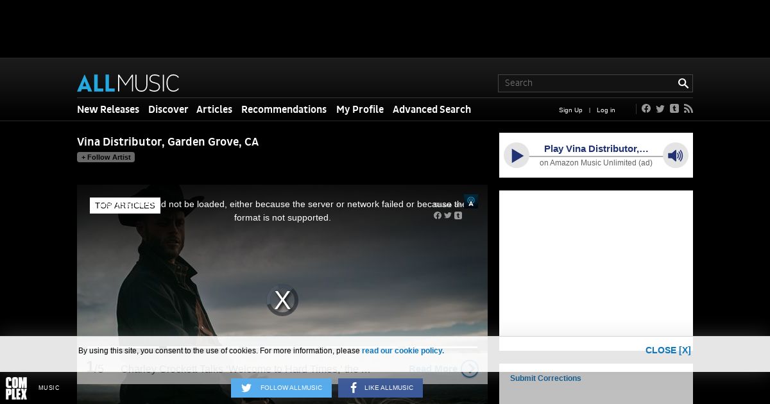Click Sign Up link
770x404 pixels.
(x=570, y=110)
